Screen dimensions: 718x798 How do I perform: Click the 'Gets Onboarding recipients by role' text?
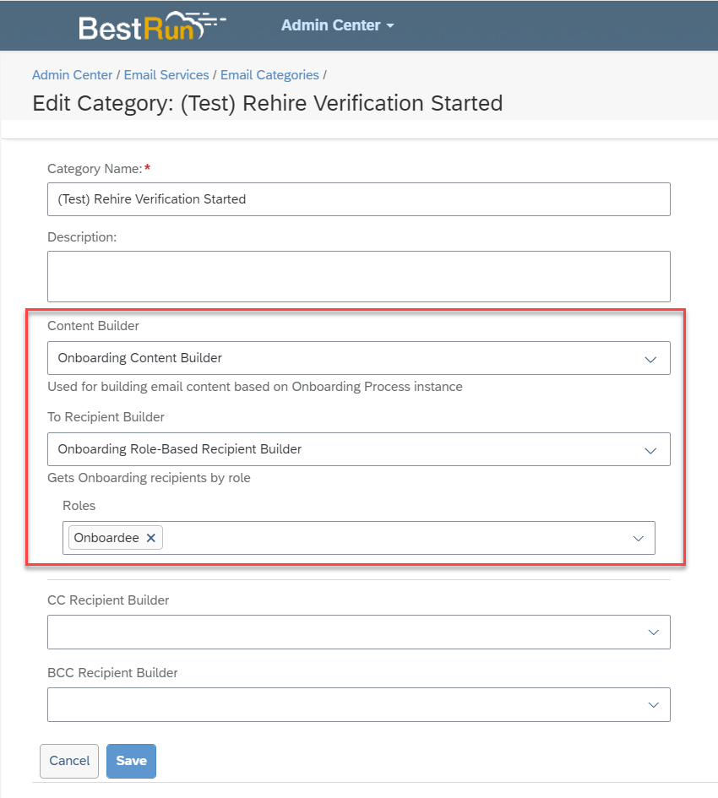pyautogui.click(x=149, y=478)
